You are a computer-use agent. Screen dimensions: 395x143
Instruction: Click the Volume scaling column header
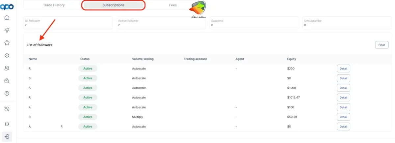(x=143, y=59)
